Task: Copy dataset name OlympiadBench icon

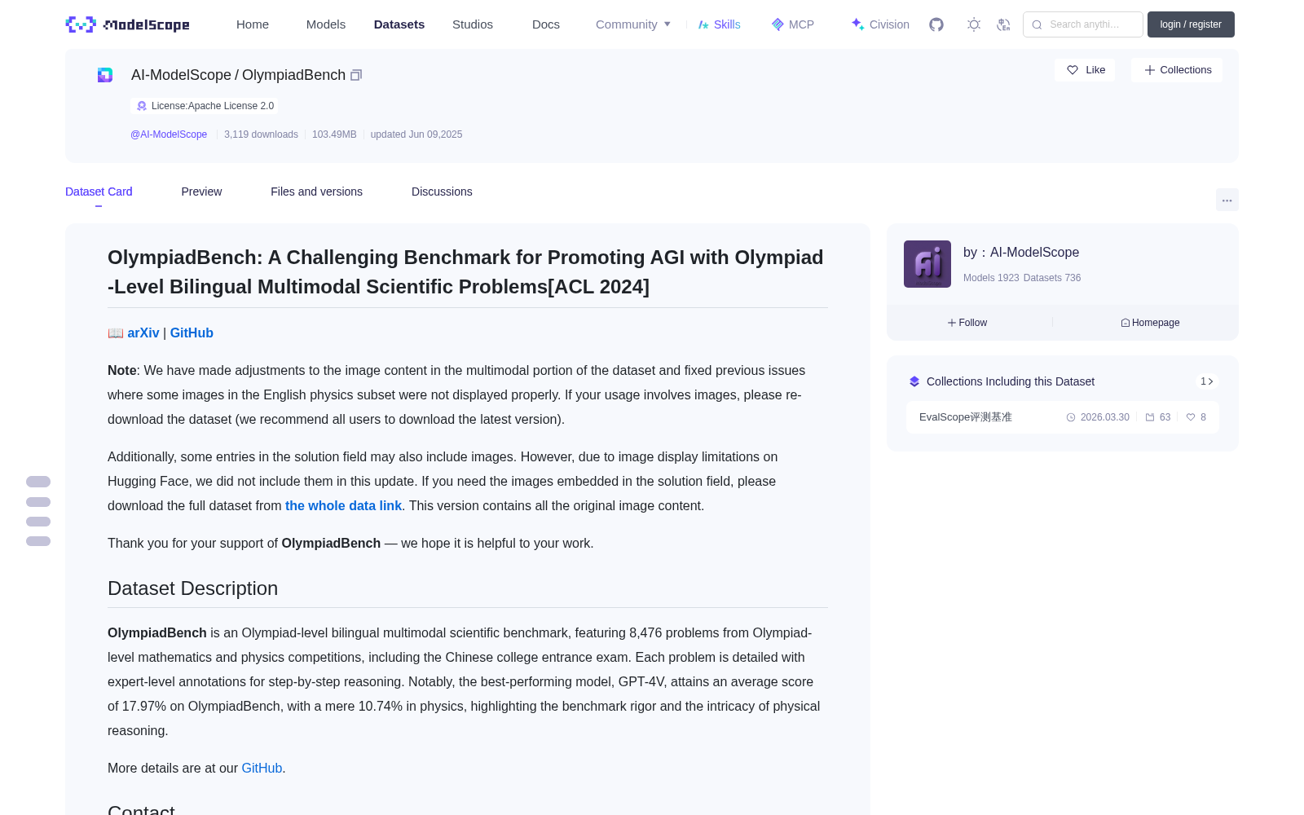Action: coord(356,75)
